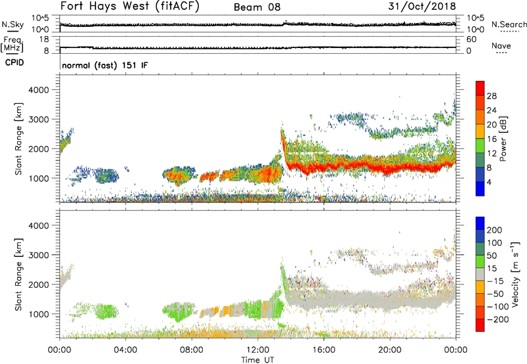Click "Slant Range [km]" label of power panel
Screen dimensions: 527x364
click(18, 139)
